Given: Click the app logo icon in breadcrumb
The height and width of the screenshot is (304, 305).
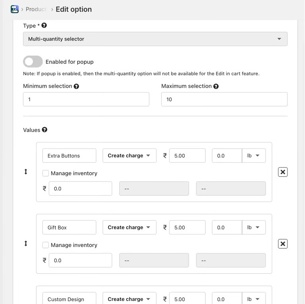Looking at the screenshot, I should (15, 9).
